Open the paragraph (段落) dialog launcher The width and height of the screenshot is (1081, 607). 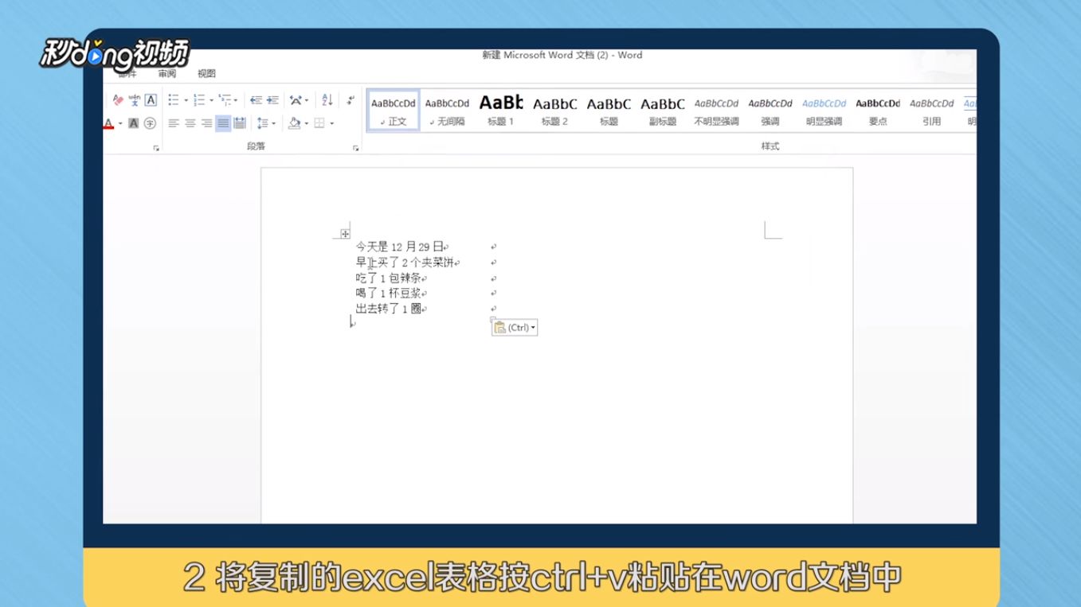point(355,148)
